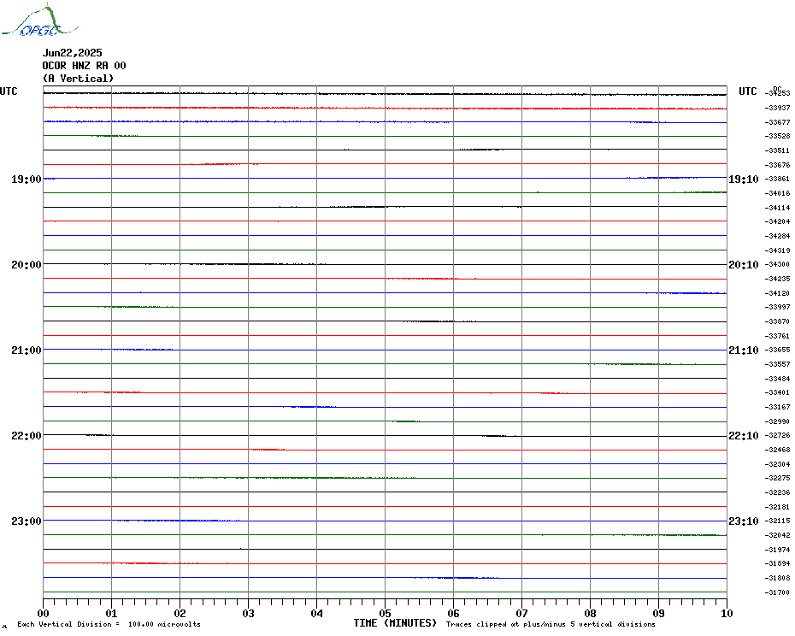This screenshot has height=636, width=795.
Task: Click the 22:00 time label on left
Action: click(26, 436)
